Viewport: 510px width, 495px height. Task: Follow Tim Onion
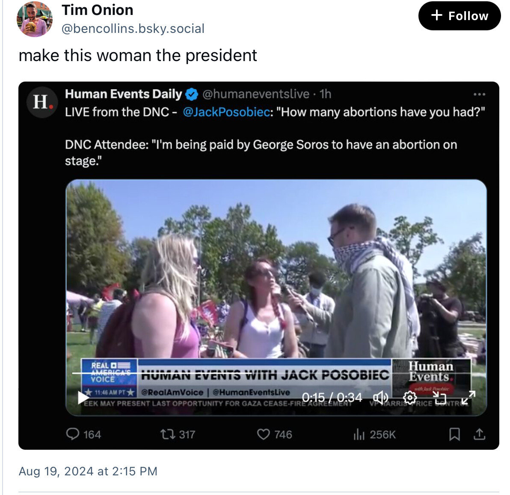point(460,16)
